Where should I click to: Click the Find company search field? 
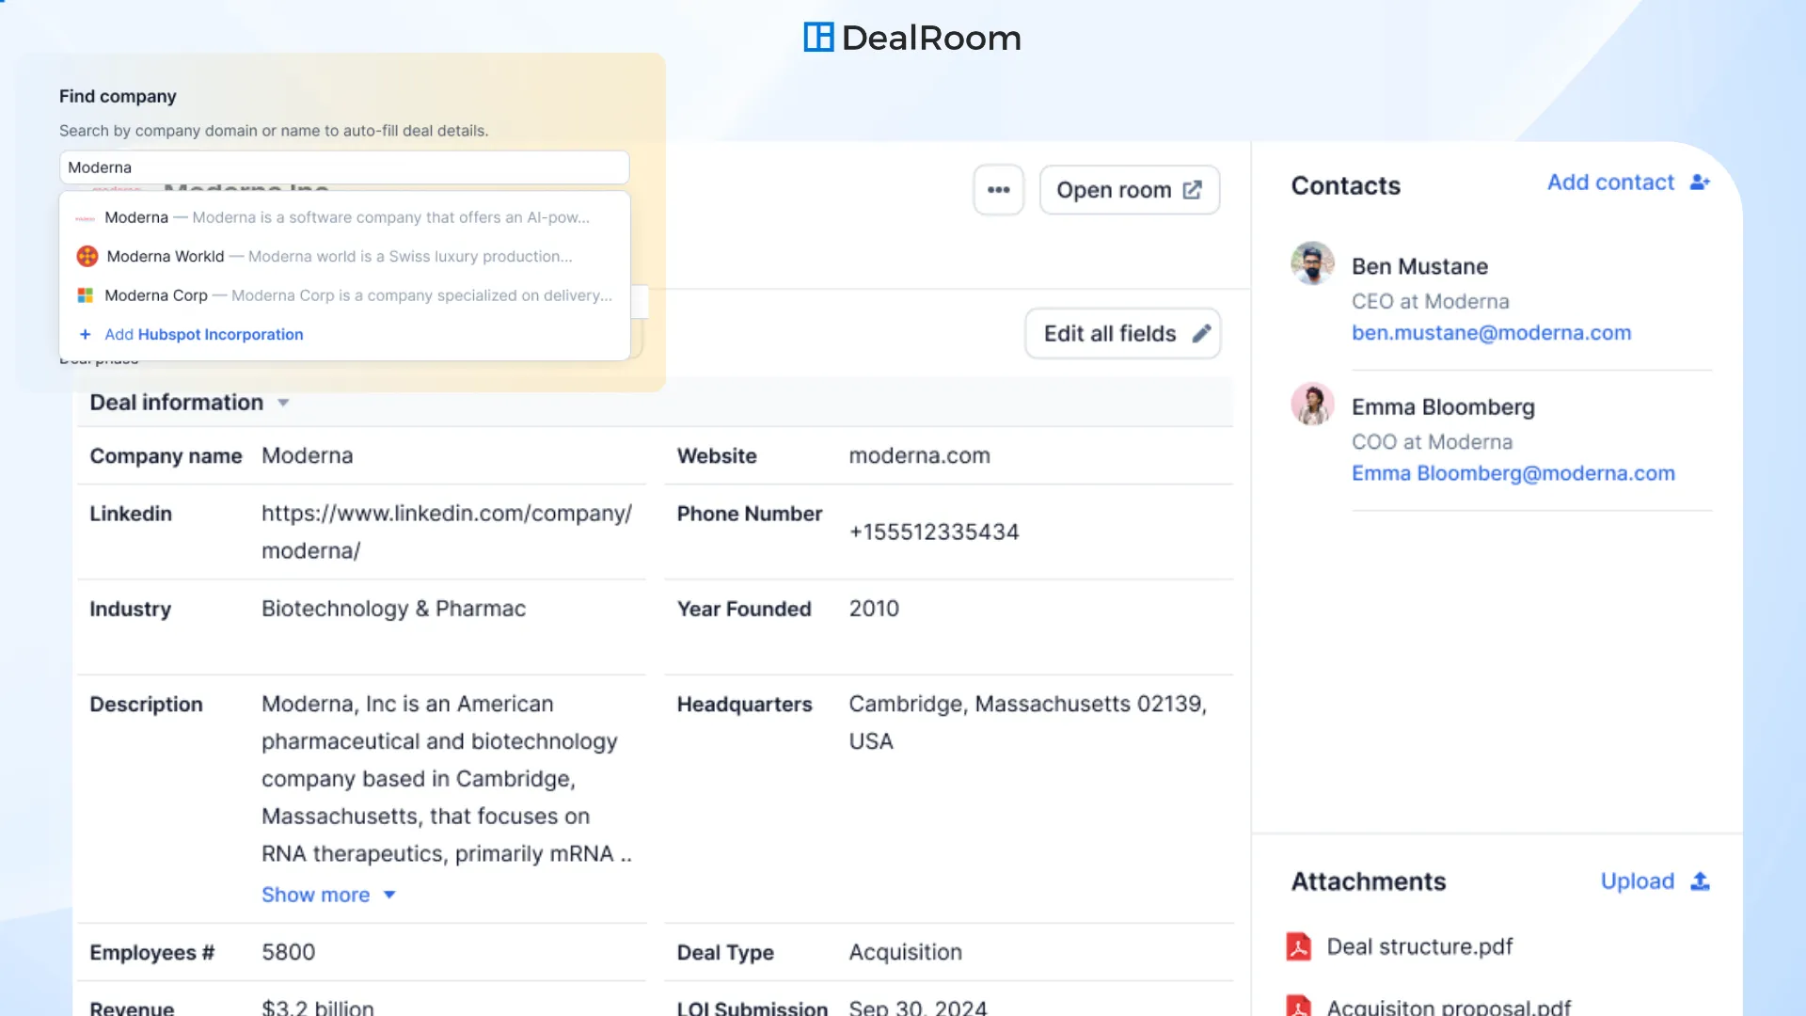pos(344,167)
